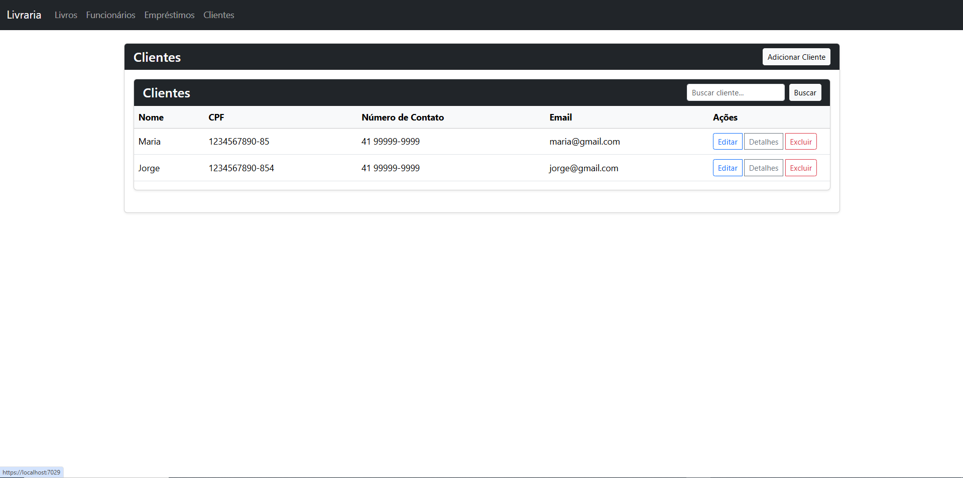Image resolution: width=963 pixels, height=478 pixels.
Task: Navigate to Empréstimos in the navbar
Action: [x=169, y=15]
